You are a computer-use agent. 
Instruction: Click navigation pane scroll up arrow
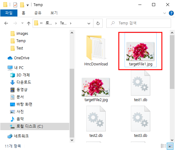tap(72, 33)
